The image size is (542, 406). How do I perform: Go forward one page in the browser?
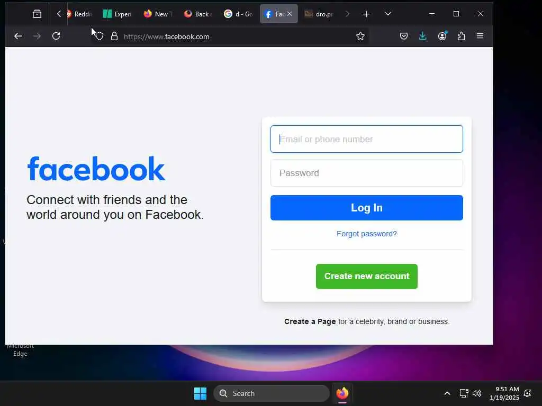tap(37, 36)
